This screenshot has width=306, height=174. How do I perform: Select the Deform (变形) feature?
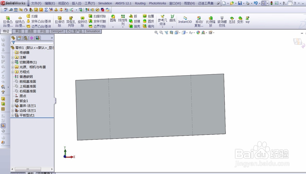[x=240, y=20]
